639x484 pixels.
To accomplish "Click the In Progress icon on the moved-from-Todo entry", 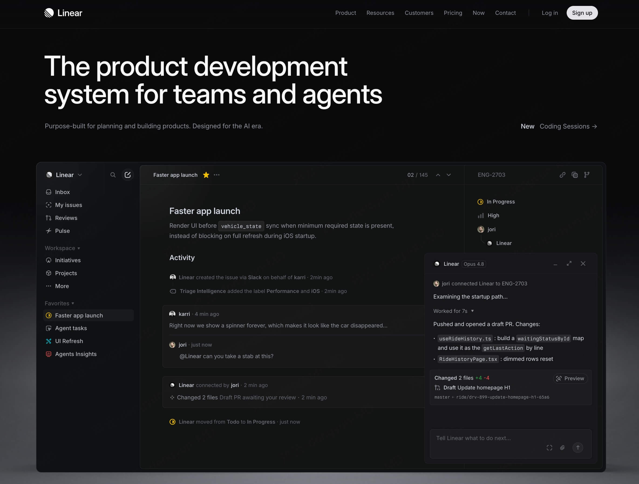I will click(x=172, y=422).
